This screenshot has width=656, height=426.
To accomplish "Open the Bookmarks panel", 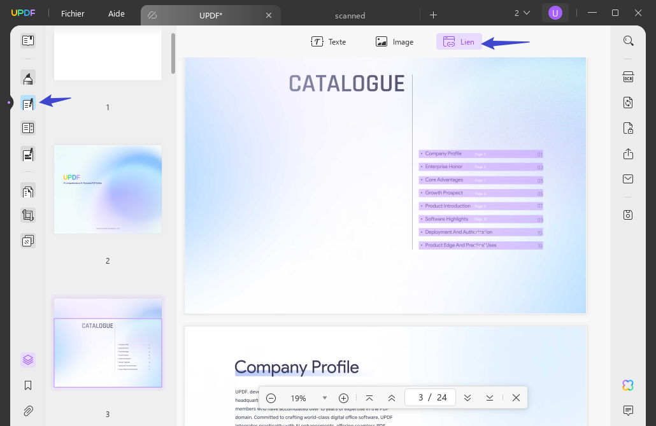I will pyautogui.click(x=28, y=385).
